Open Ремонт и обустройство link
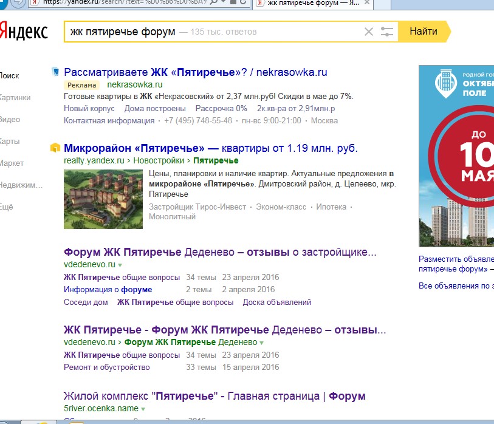494x424 pixels. pyautogui.click(x=107, y=368)
